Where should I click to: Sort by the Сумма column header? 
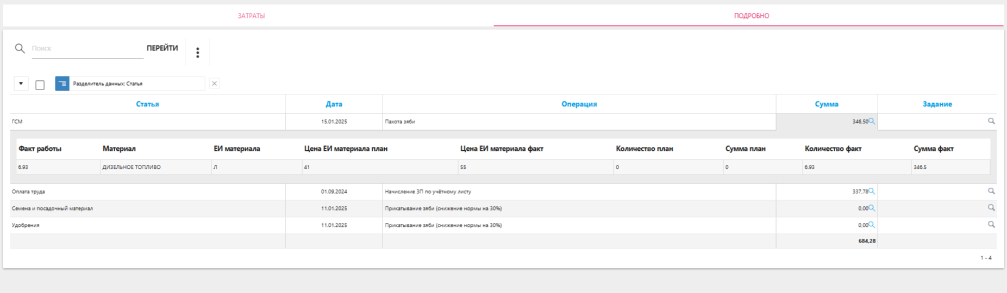[x=826, y=104]
